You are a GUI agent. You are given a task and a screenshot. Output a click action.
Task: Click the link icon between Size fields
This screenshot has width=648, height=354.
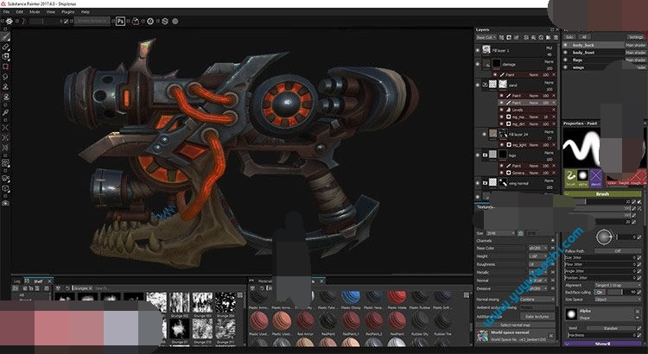[x=521, y=233]
